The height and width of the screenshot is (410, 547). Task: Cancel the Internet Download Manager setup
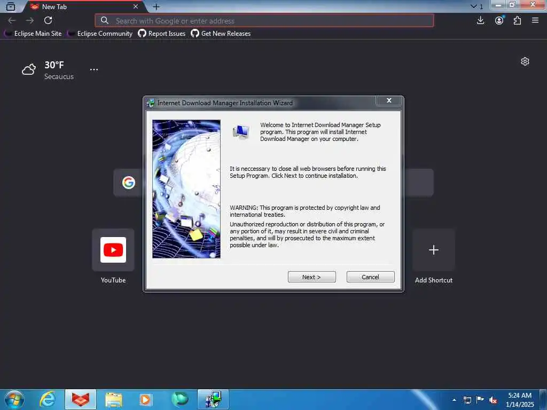pos(371,277)
